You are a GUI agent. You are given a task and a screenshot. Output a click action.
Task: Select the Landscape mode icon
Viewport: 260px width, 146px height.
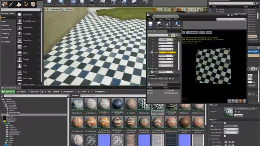click(19, 4)
